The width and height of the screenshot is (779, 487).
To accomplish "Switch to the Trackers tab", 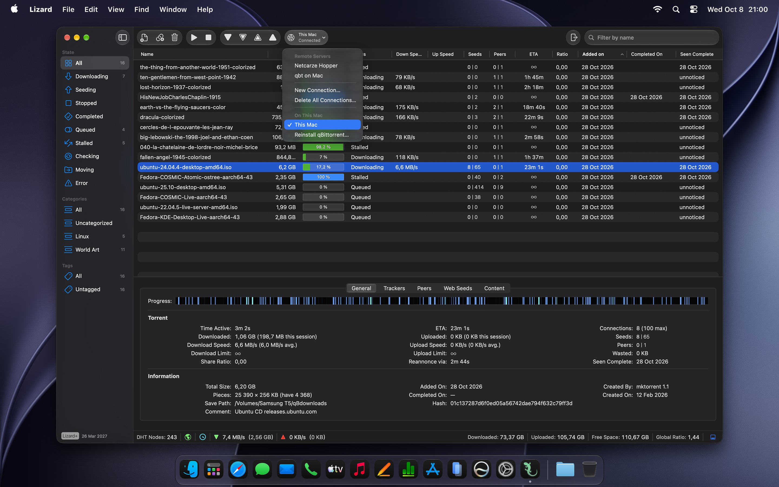I will click(394, 288).
